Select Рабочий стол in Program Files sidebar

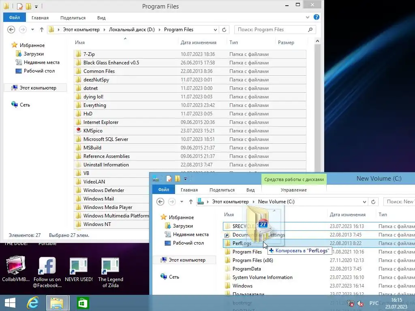(39, 70)
